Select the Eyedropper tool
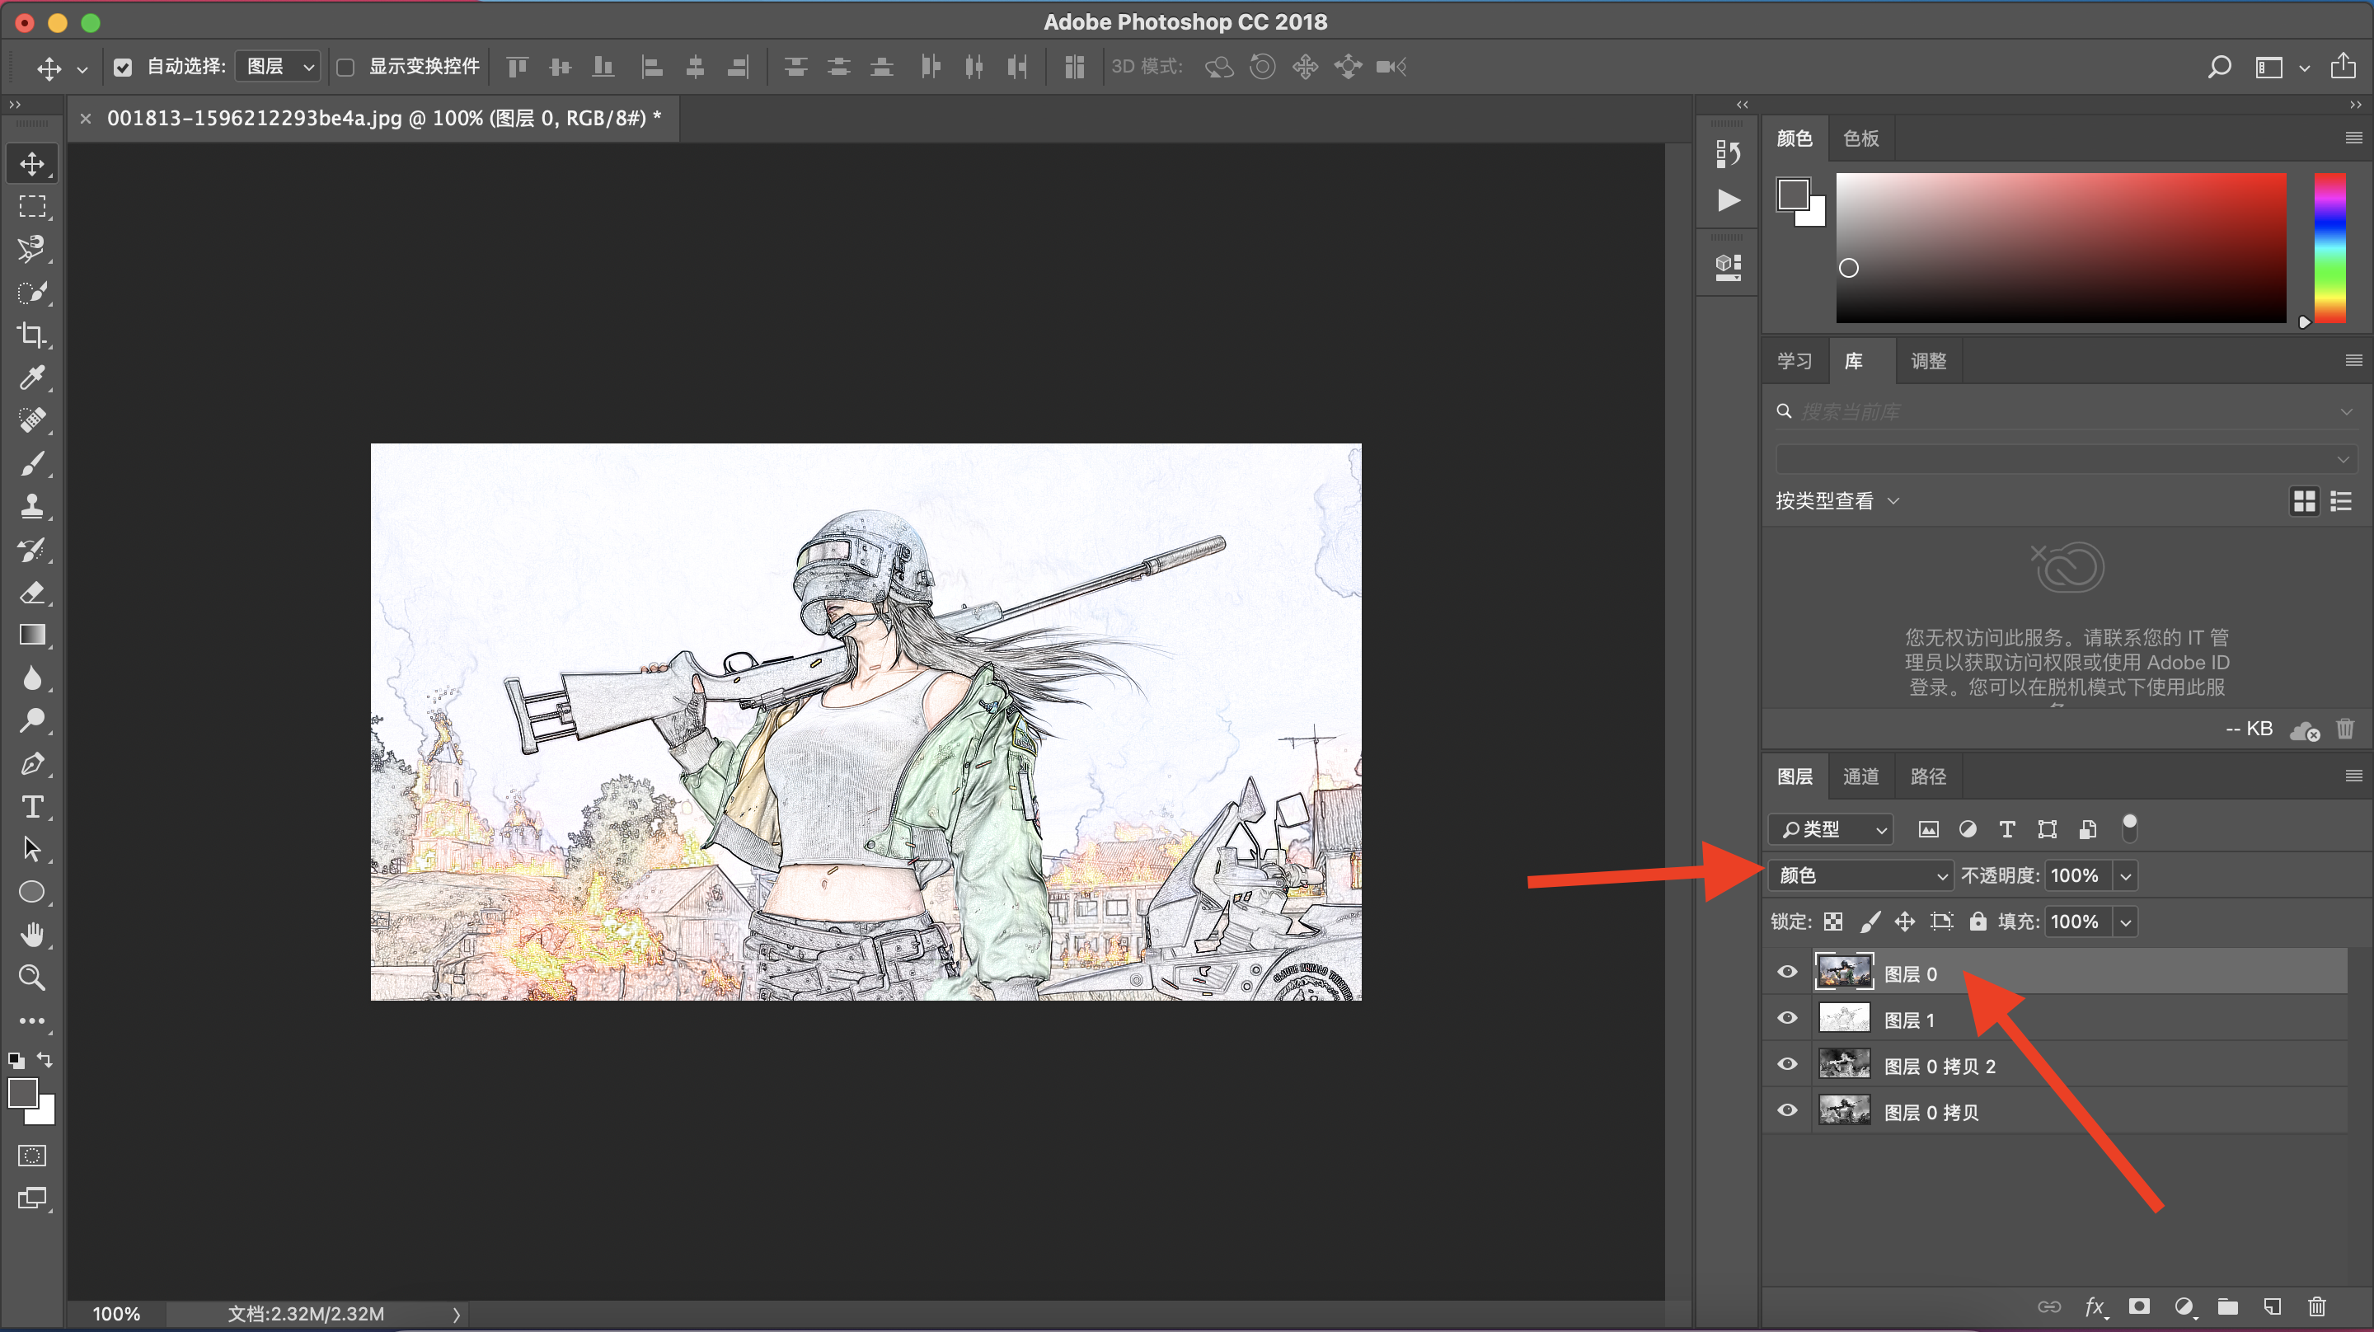 (32, 377)
